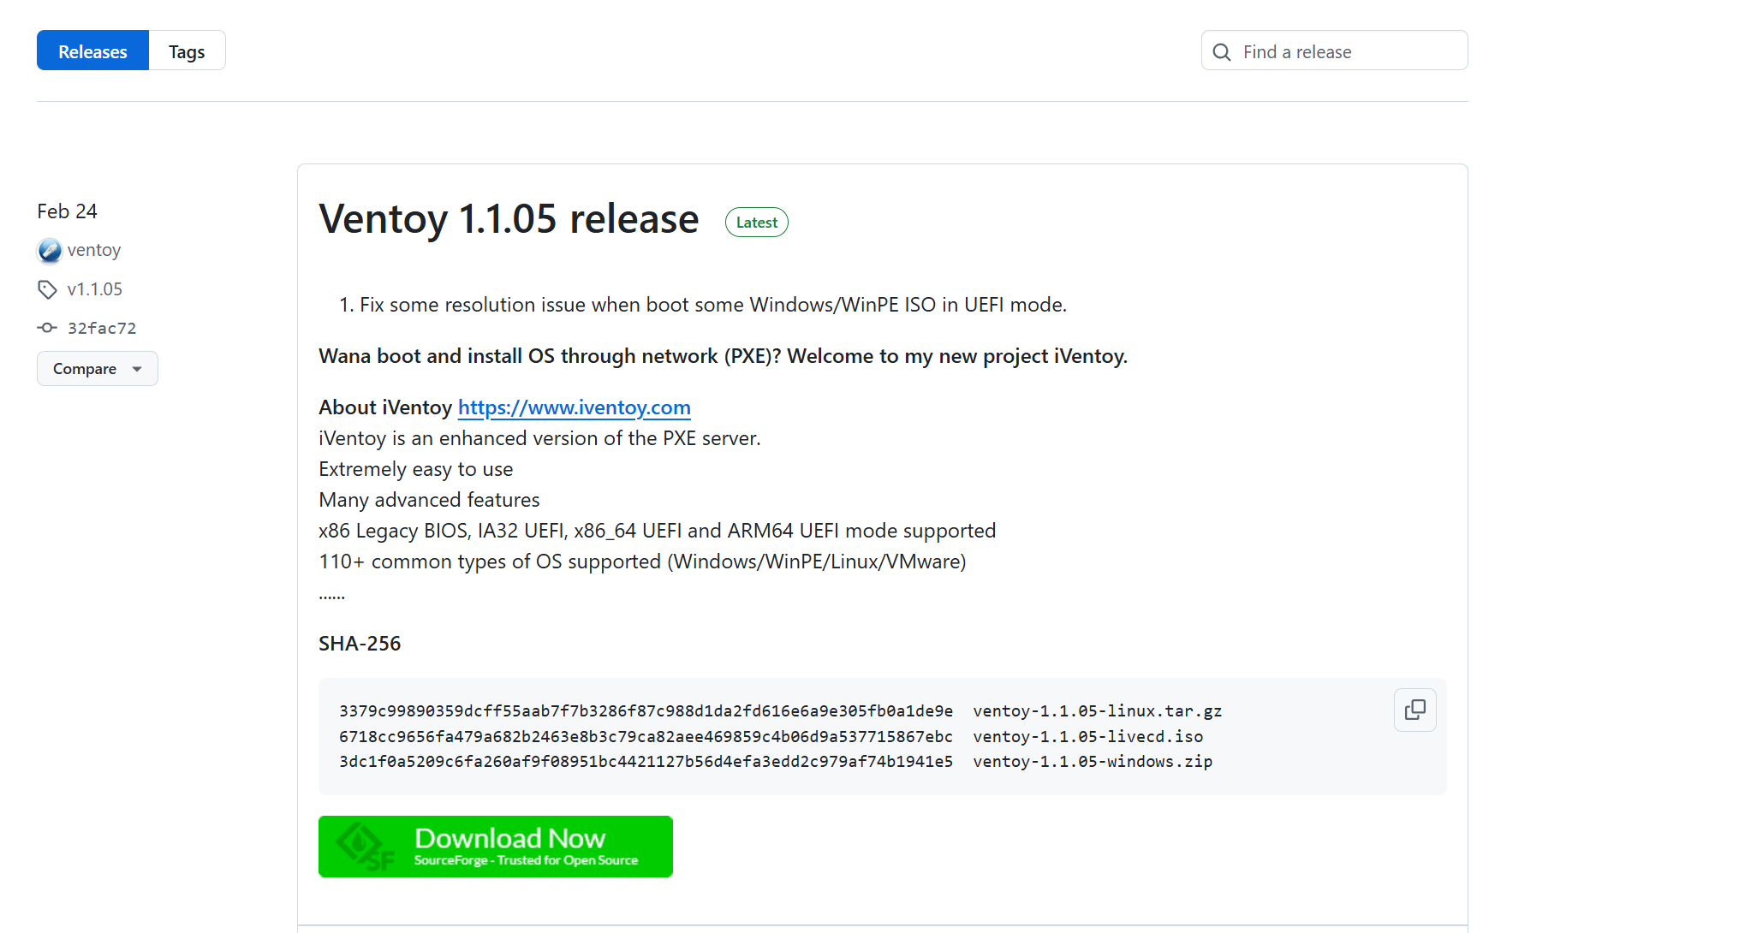
Task: Click the linux.tar.gz checksum line
Action: [779, 711]
